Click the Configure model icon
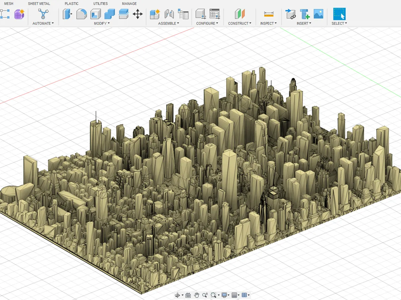This screenshot has width=401, height=300. click(x=200, y=14)
